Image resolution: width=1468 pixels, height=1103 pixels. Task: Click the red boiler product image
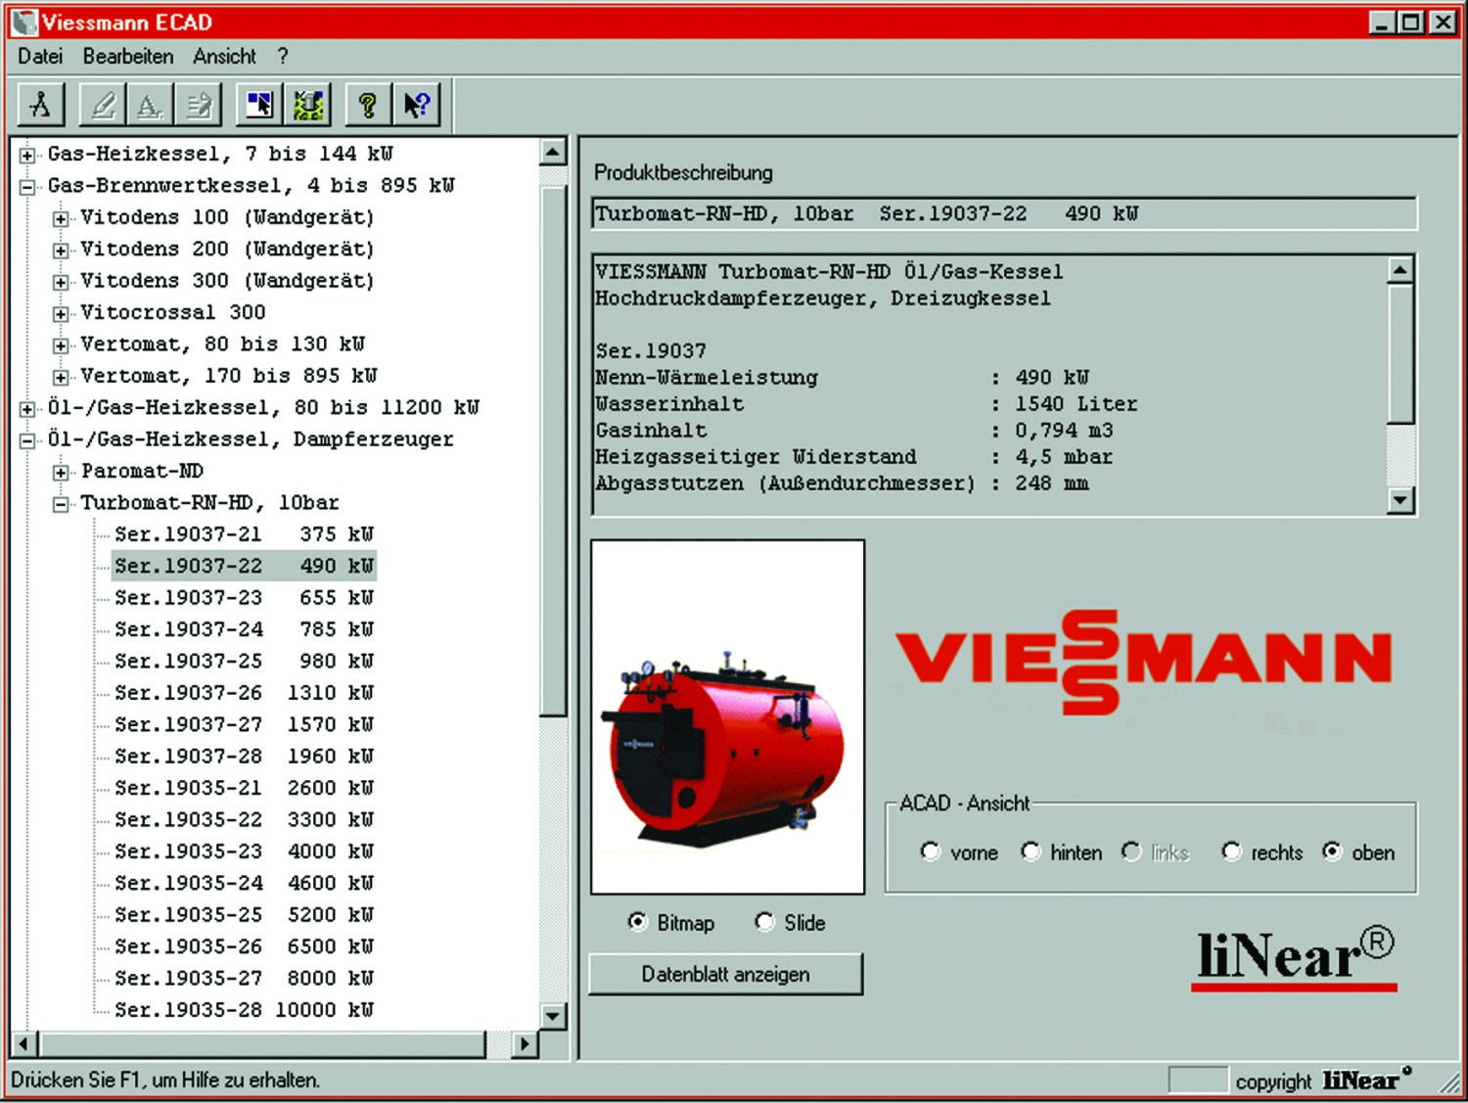point(728,716)
